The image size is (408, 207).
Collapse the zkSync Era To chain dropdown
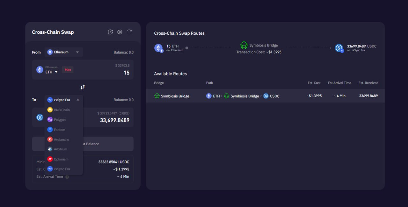tap(78, 100)
